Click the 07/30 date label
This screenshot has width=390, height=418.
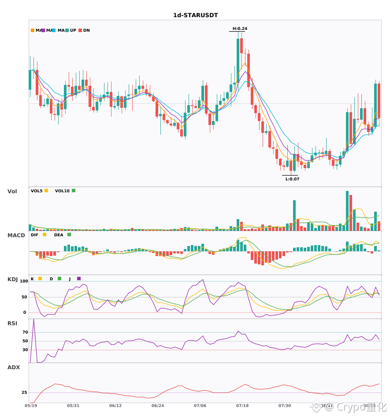(285, 406)
